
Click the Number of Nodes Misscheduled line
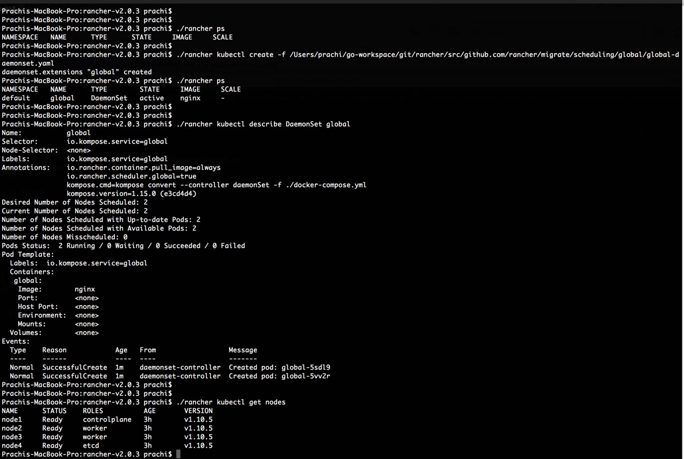65,237
